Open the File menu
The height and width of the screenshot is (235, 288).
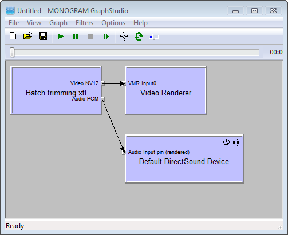point(14,23)
